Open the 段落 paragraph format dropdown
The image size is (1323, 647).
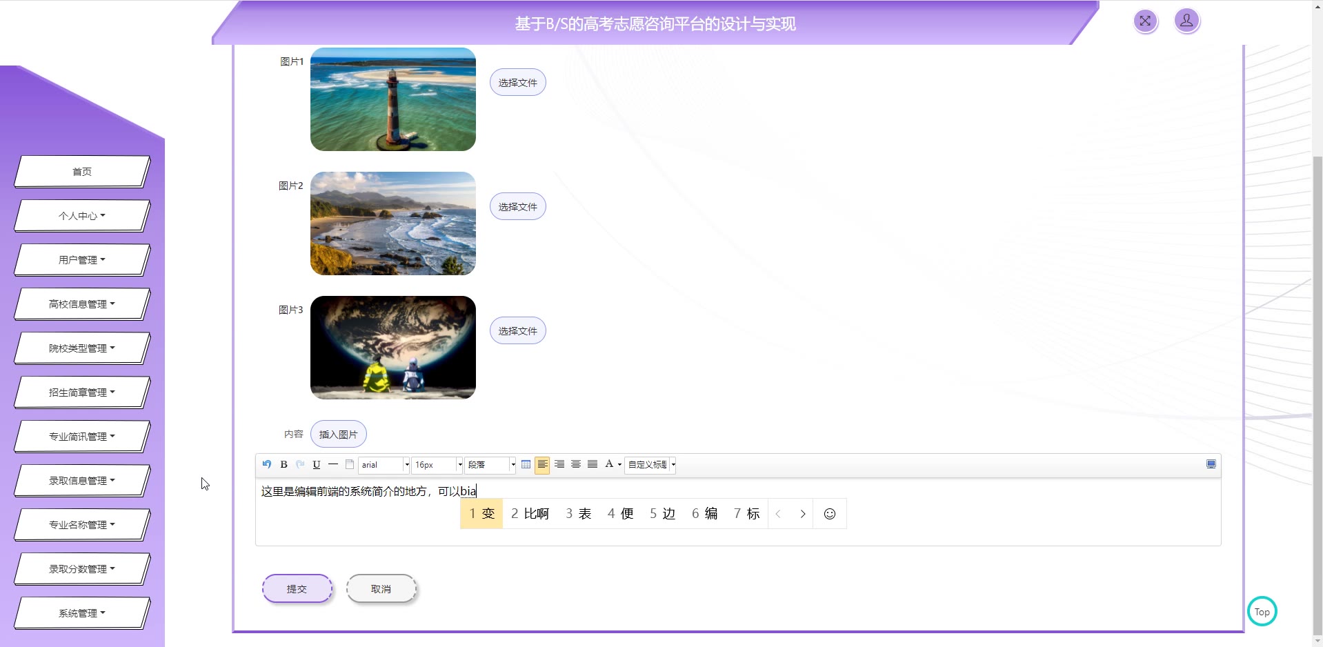tap(490, 465)
